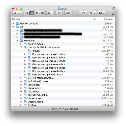Click the Listas.mbox icon
Image resolution: width=126 pixels, height=126 pixels.
25,88
